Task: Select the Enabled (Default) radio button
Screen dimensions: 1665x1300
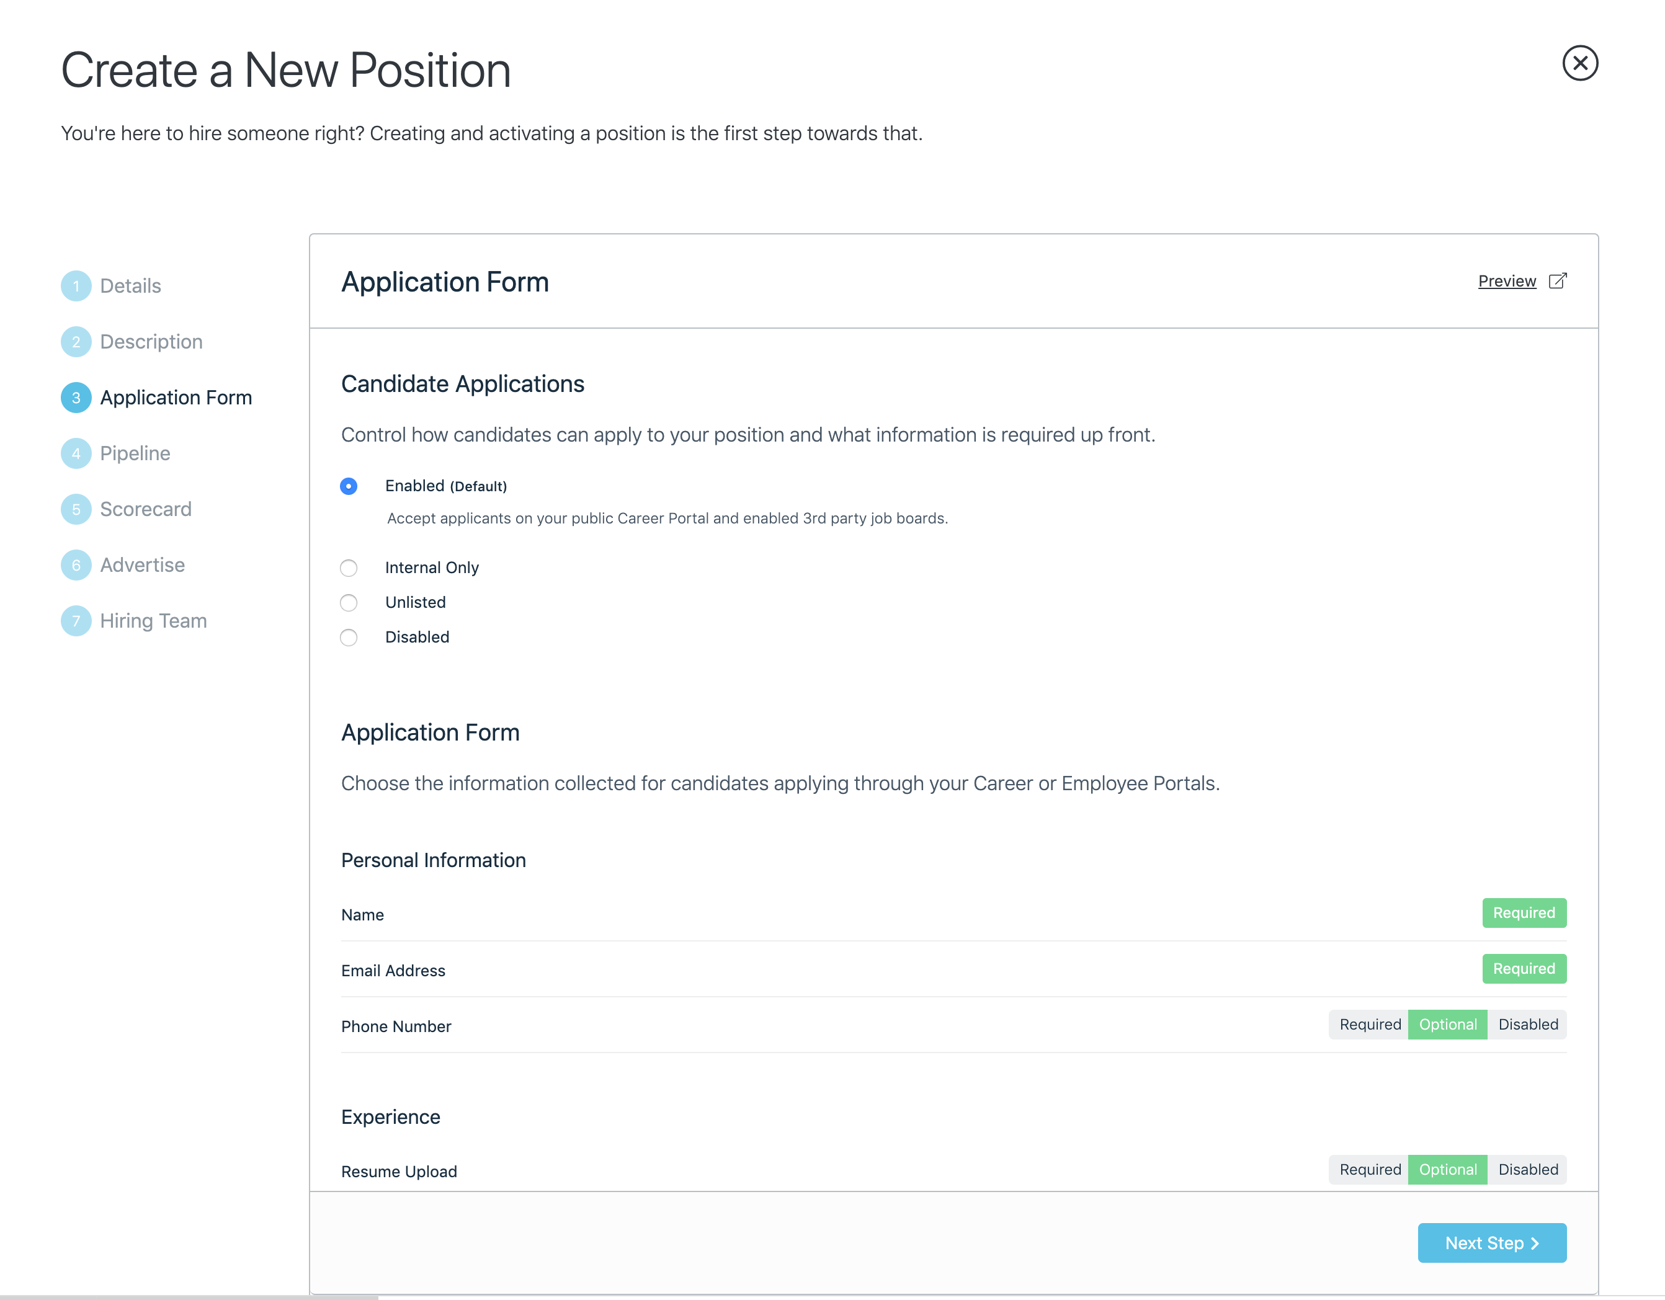Action: pyautogui.click(x=349, y=486)
